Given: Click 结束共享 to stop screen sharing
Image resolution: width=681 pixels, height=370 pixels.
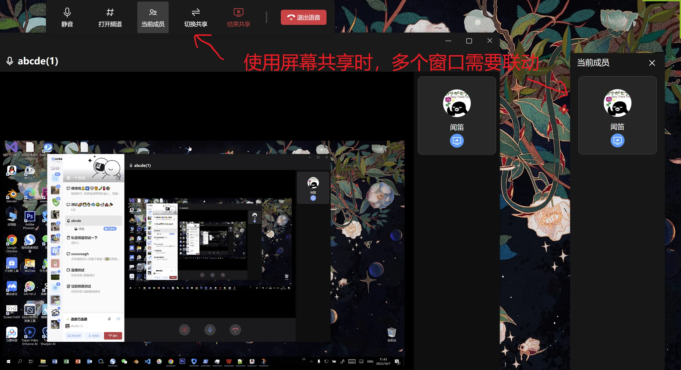Looking at the screenshot, I should [x=238, y=17].
